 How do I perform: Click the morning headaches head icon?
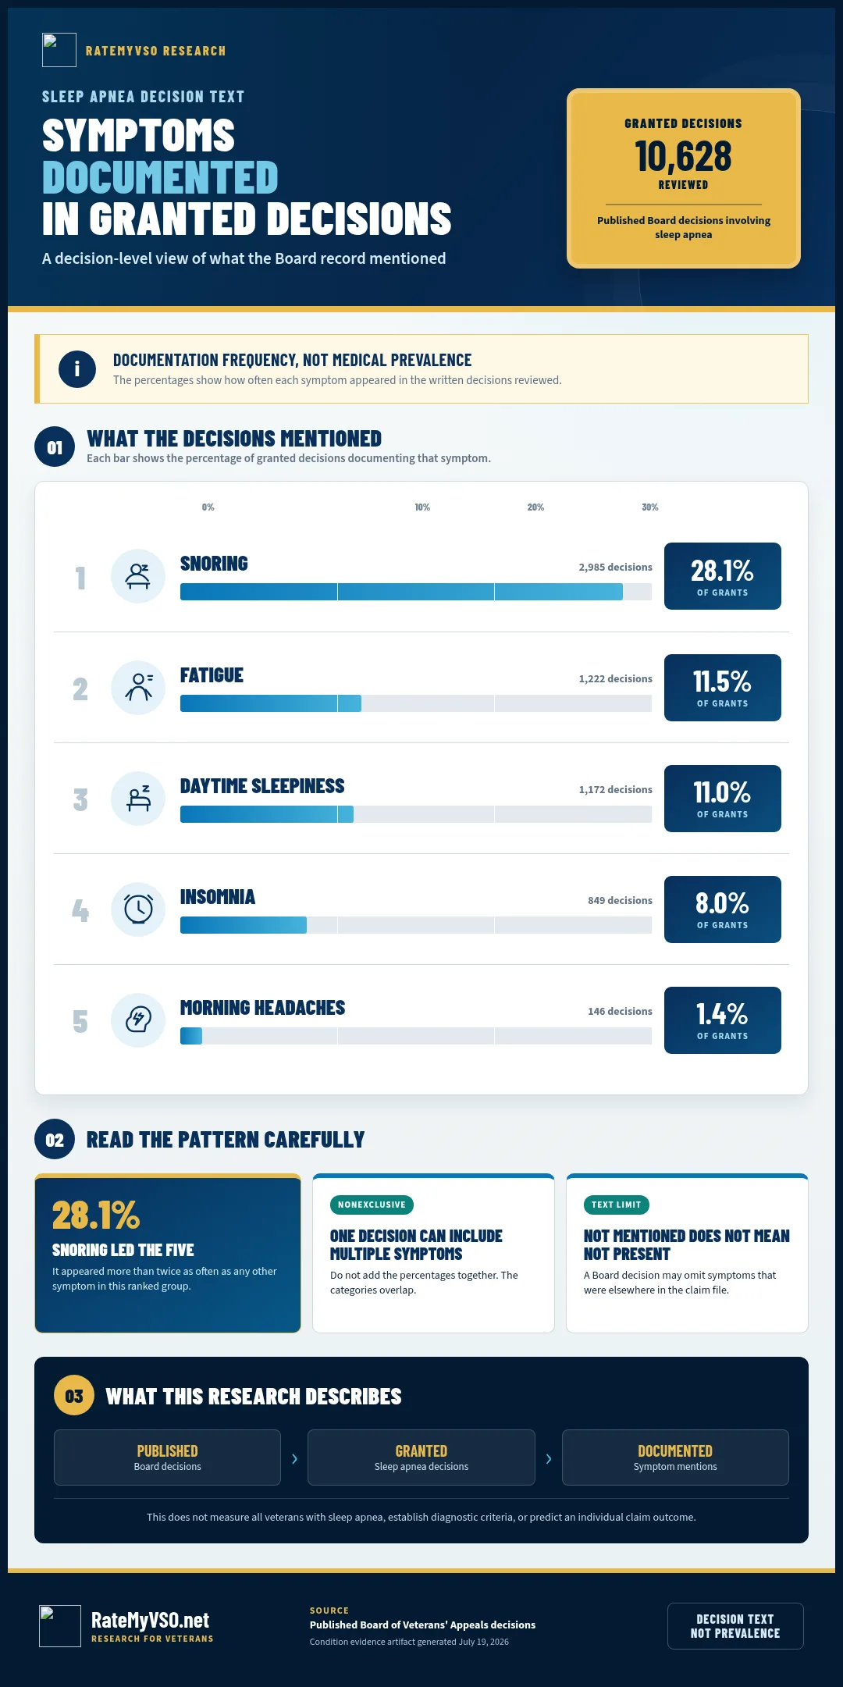click(x=138, y=1020)
